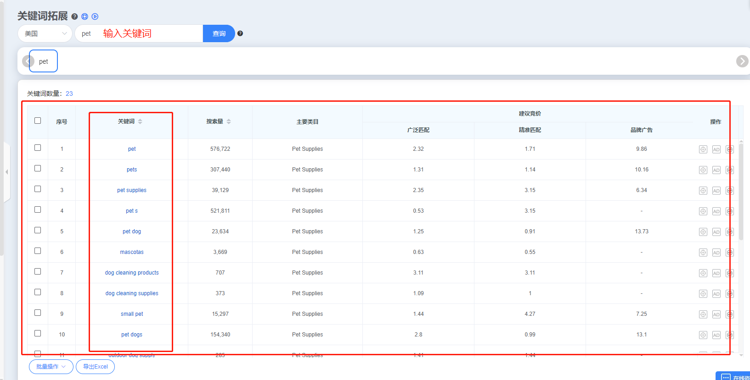Viewport: 750px width, 380px height.
Task: Check the checkbox for dog cleaning products row
Action: pos(38,271)
